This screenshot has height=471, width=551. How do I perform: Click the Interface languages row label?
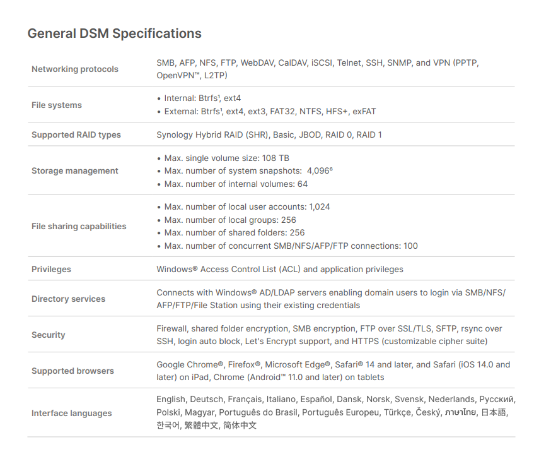pyautogui.click(x=72, y=413)
